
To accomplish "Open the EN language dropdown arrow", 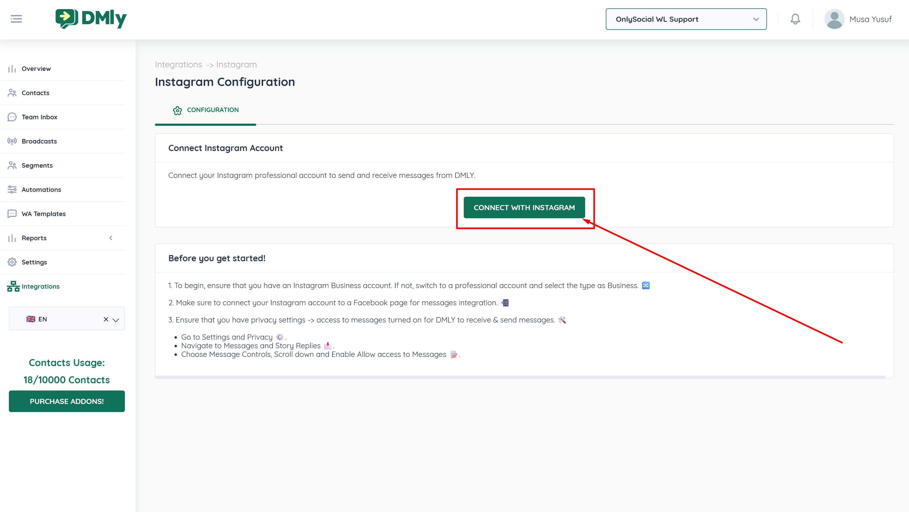I will [x=116, y=320].
